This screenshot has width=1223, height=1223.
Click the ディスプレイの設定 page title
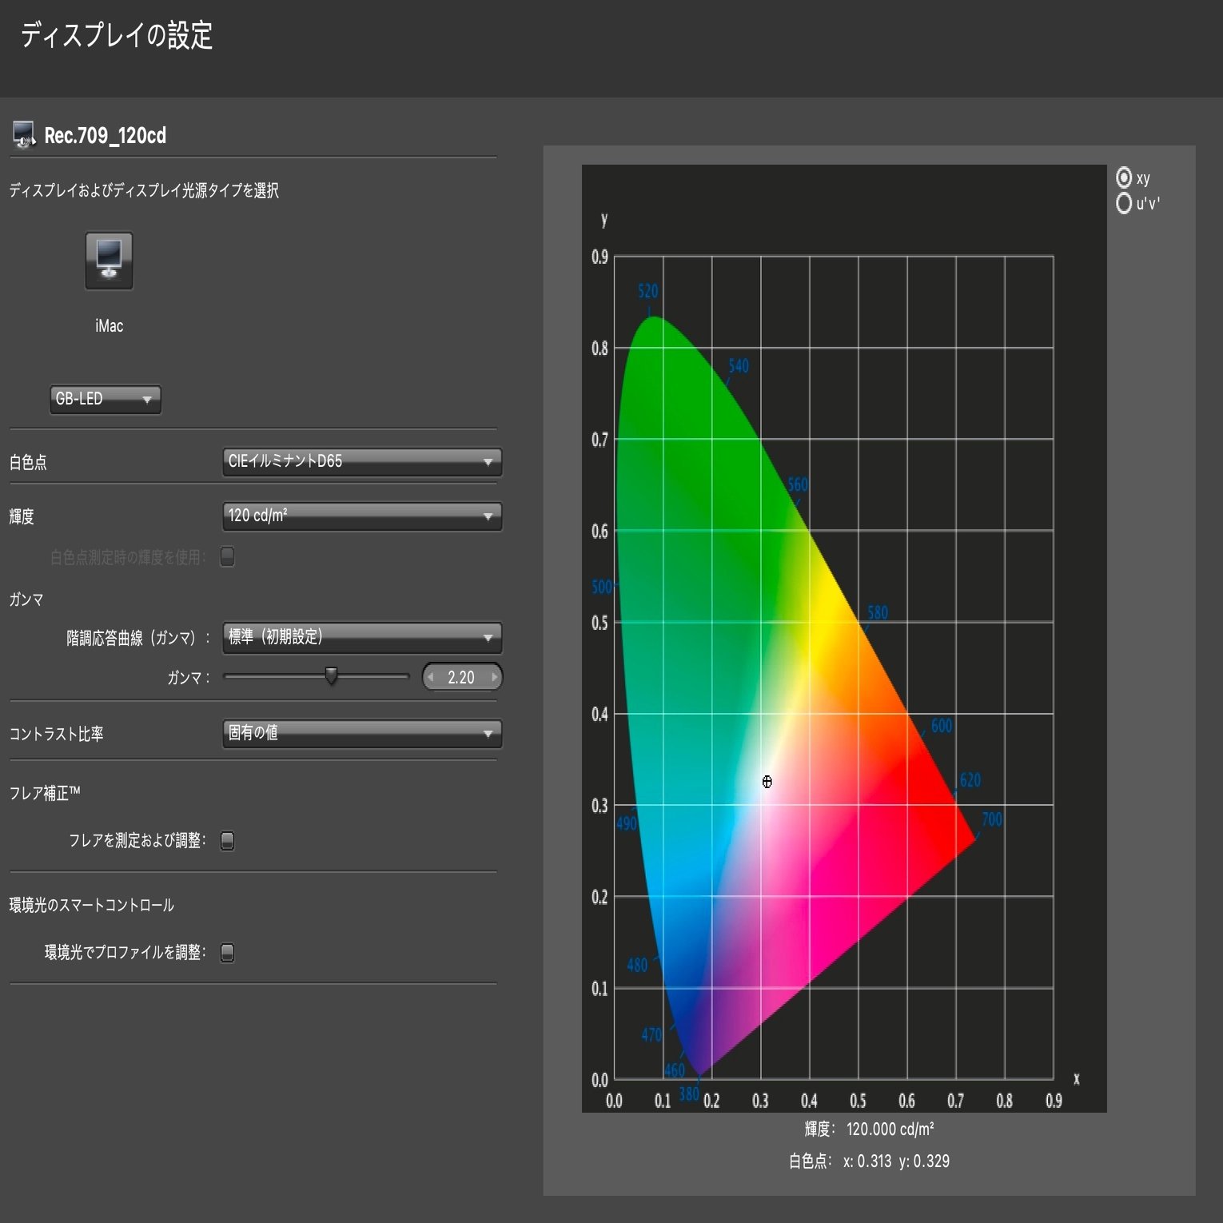pos(117,36)
